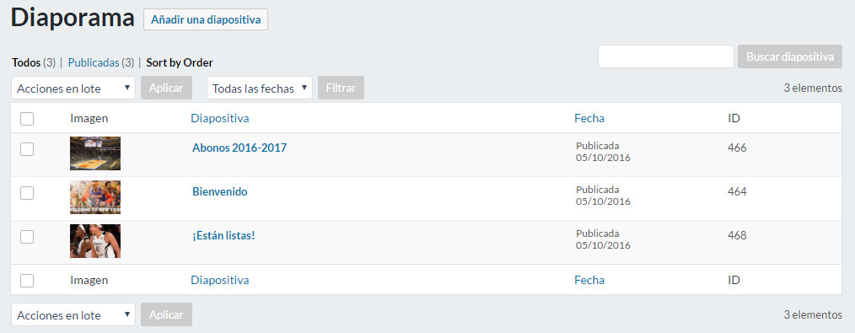Click the top Aplicar bulk action button
The image size is (855, 333).
[x=166, y=88]
